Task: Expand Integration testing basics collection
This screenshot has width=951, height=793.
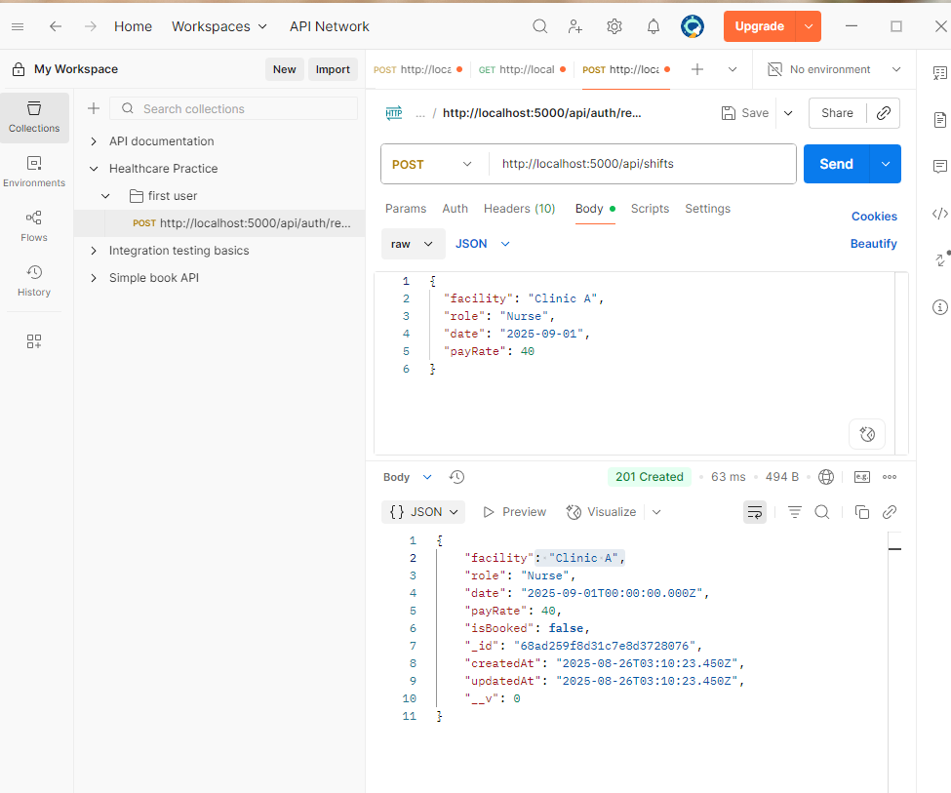Action: (x=94, y=251)
